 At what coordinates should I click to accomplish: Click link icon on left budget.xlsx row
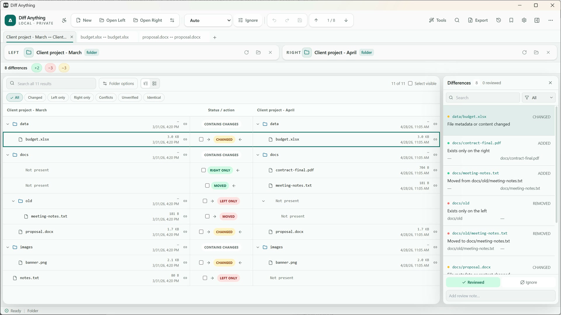[x=185, y=139]
